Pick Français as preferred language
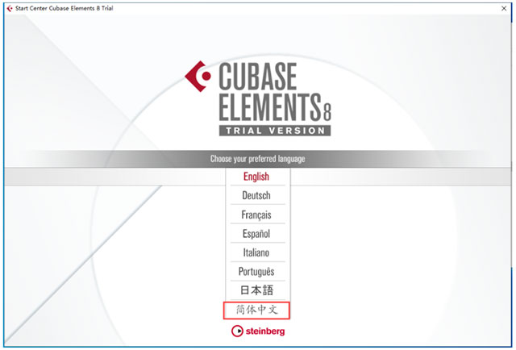 pyautogui.click(x=256, y=215)
